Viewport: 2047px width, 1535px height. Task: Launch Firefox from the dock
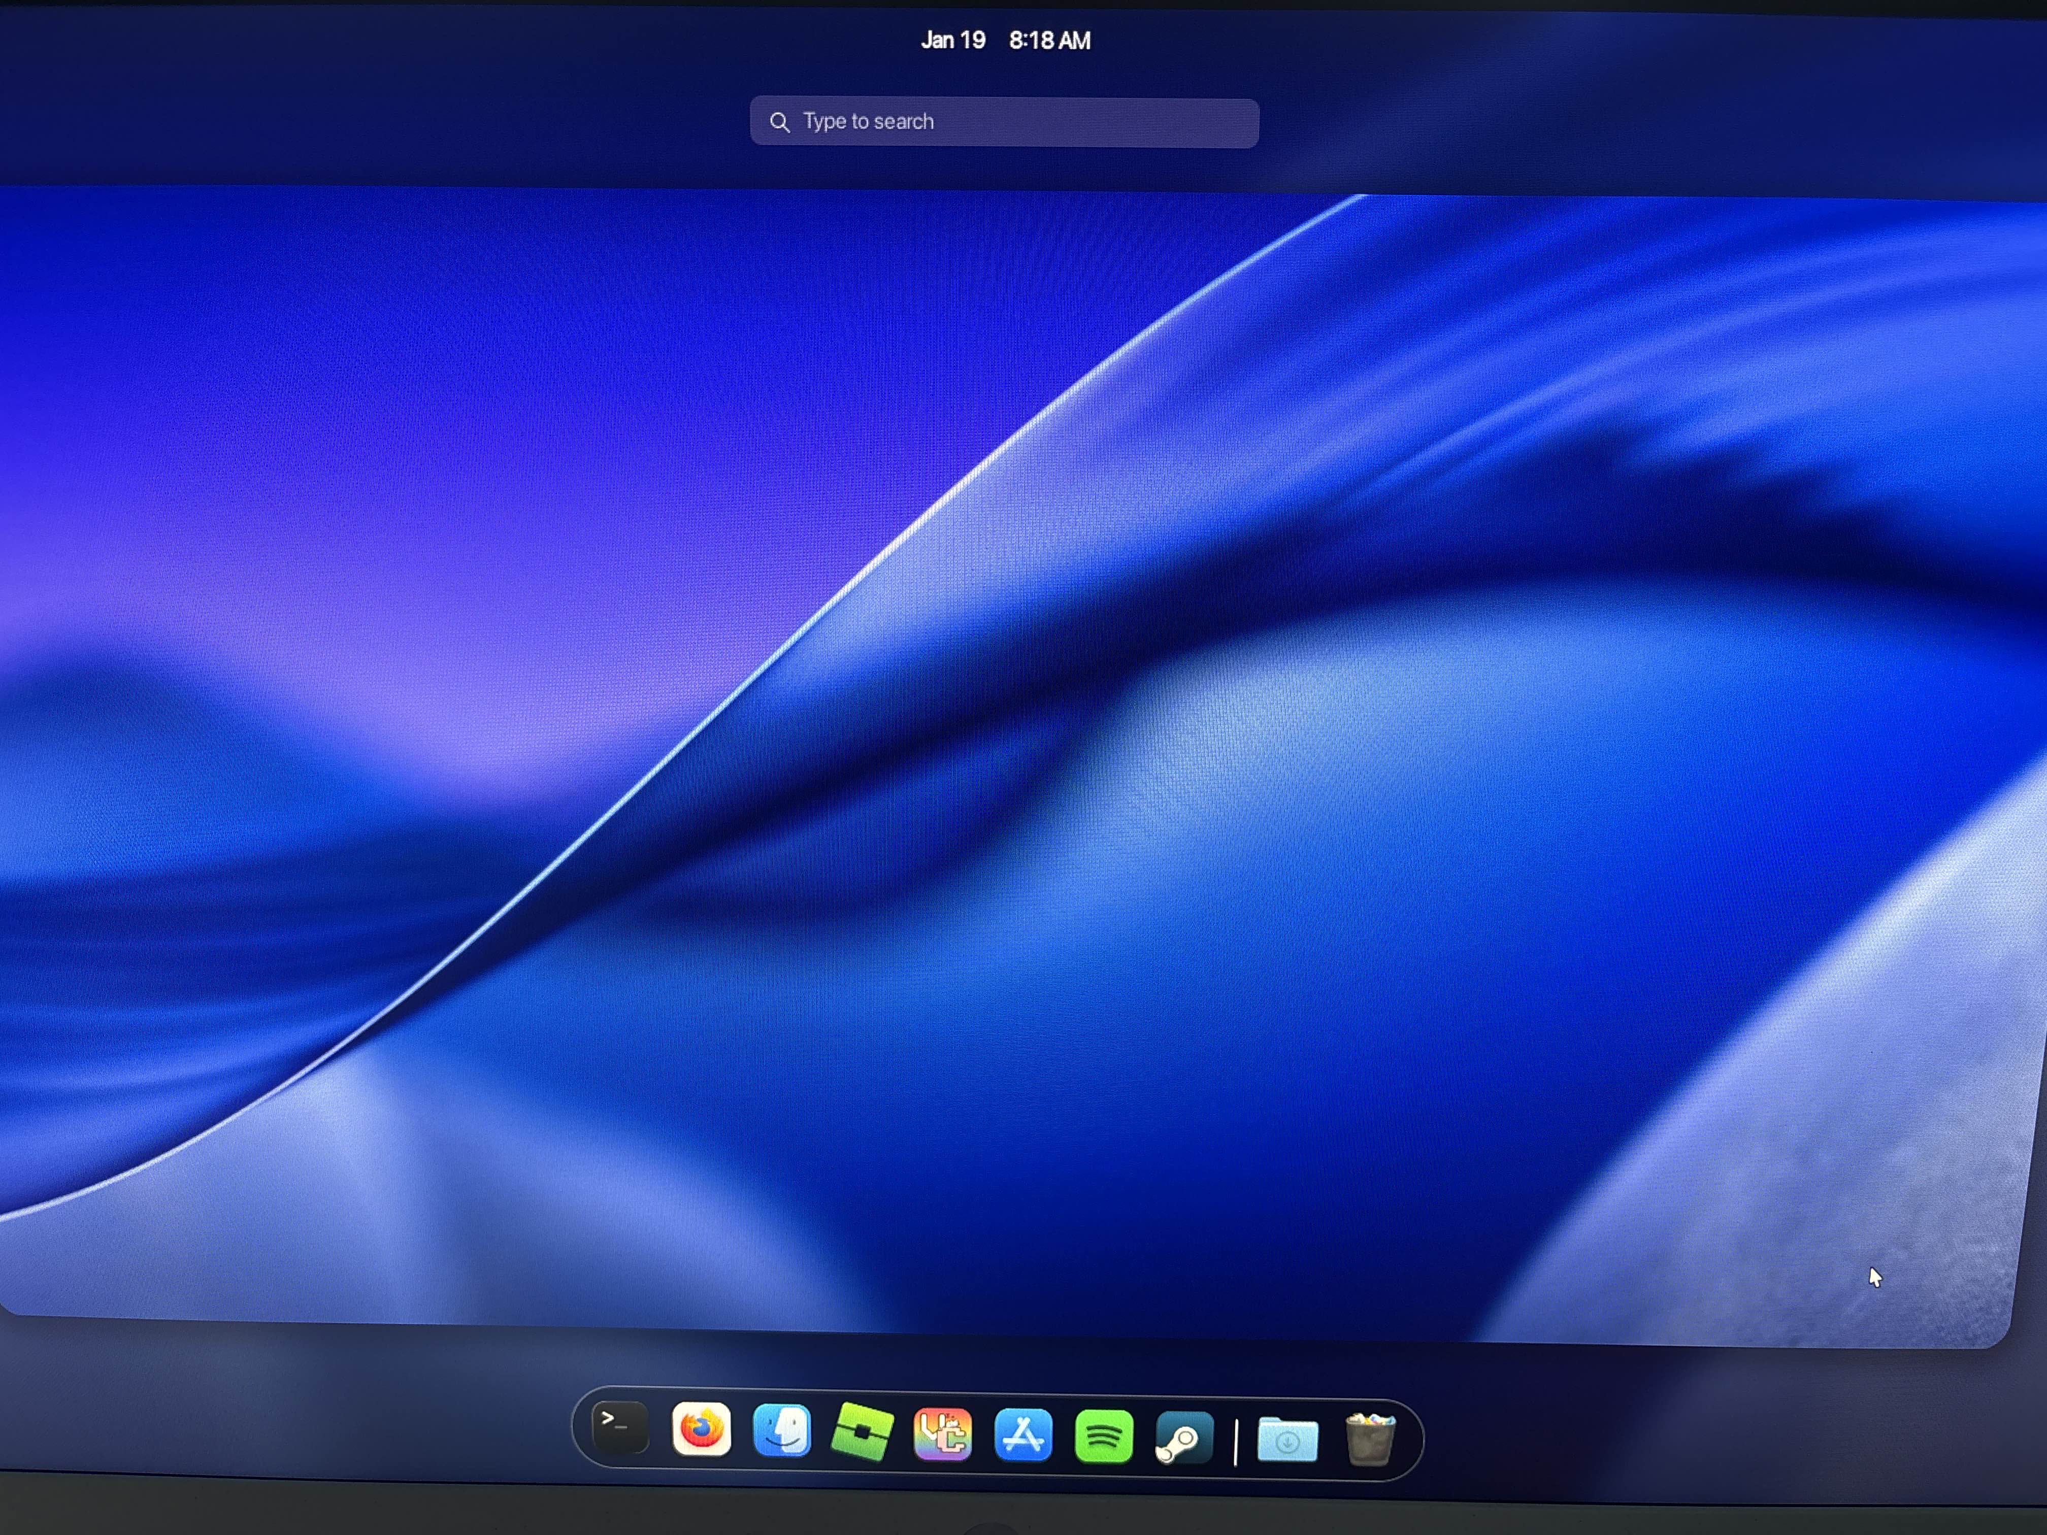(702, 1430)
